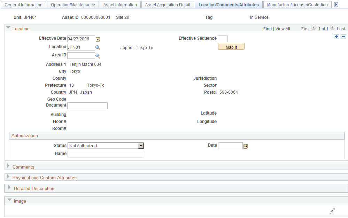Click into the Area ID field
This screenshot has width=348, height=218.
click(x=81, y=55)
